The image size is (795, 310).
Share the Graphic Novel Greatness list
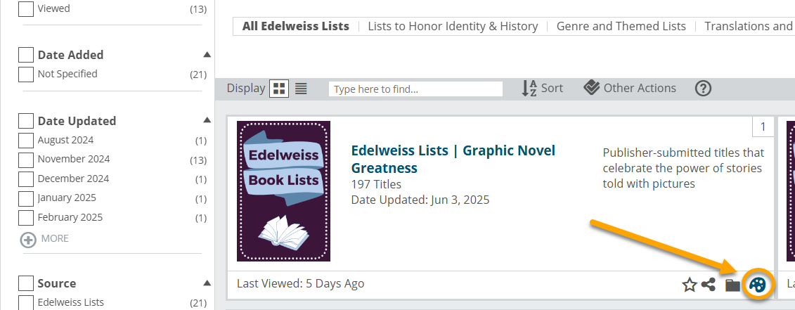tap(709, 285)
